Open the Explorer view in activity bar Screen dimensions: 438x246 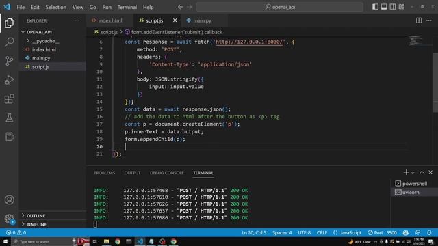(x=9, y=23)
